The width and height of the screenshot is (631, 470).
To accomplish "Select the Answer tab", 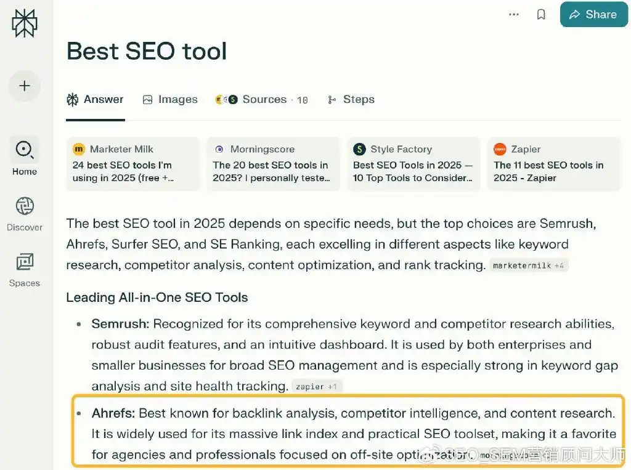I will (95, 99).
